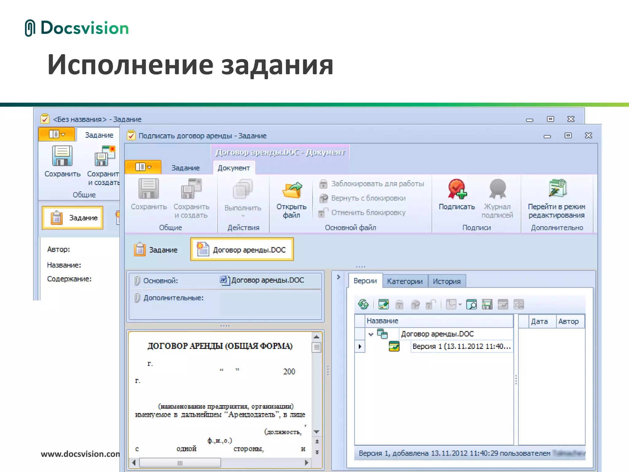Click the document preview vertical scrollbar up arrow
Screen dimensions: 629x472
coord(317,337)
